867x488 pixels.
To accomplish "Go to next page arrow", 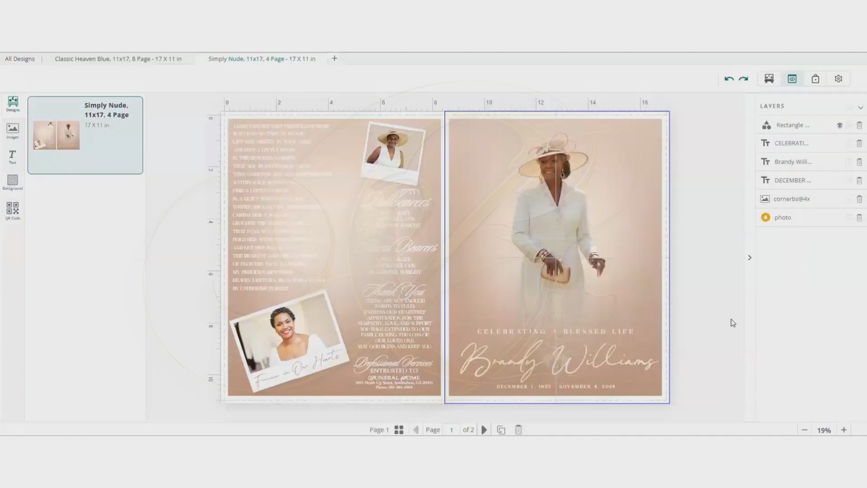I will [x=484, y=430].
